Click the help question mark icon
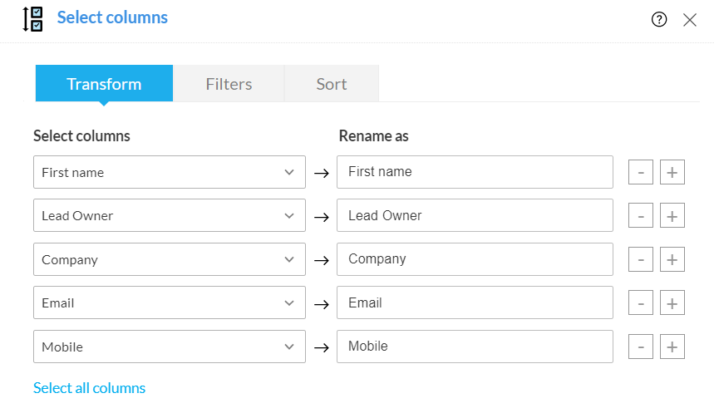This screenshot has width=714, height=413. (659, 20)
